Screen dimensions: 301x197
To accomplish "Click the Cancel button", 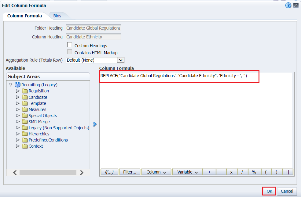I will 287,191.
